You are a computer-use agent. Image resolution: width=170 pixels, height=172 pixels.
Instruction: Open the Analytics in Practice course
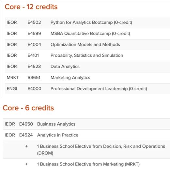tap(58, 135)
